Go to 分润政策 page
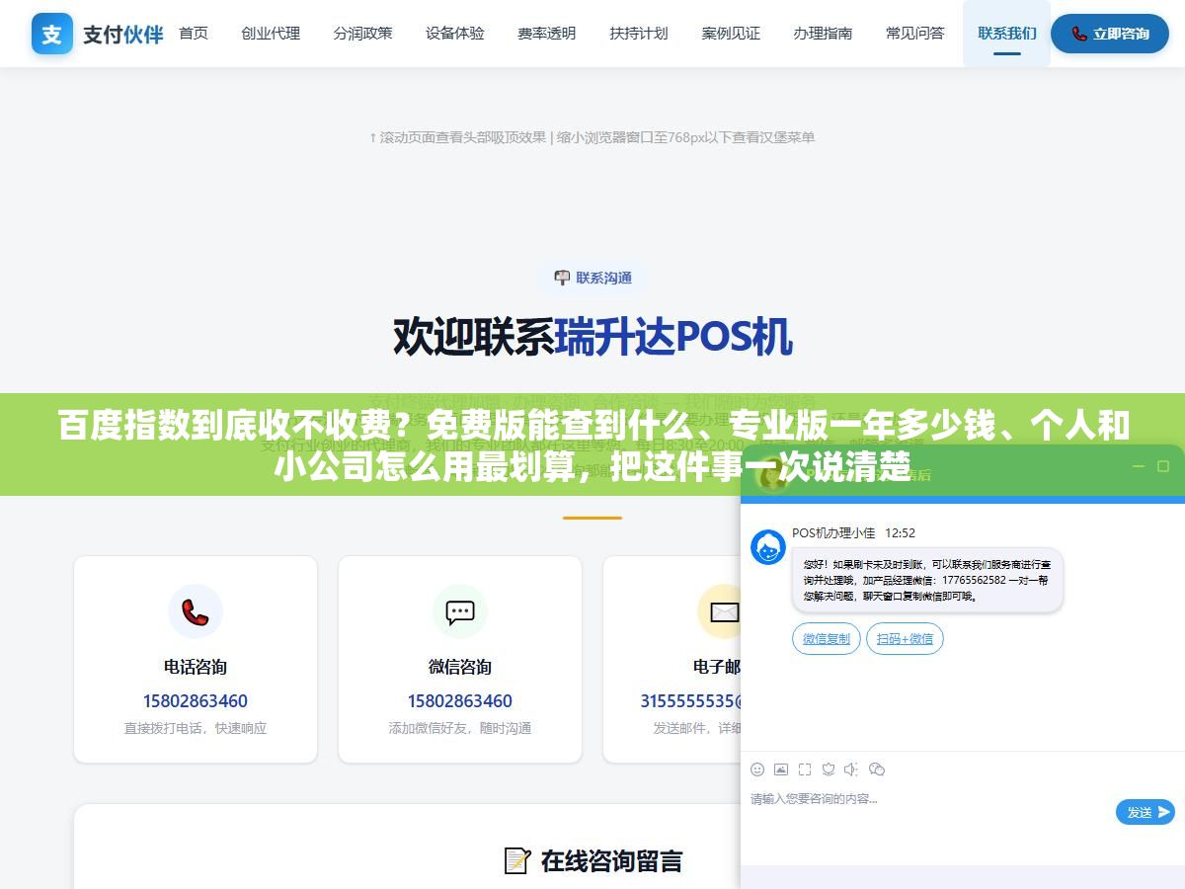Image resolution: width=1185 pixels, height=889 pixels. tap(362, 34)
